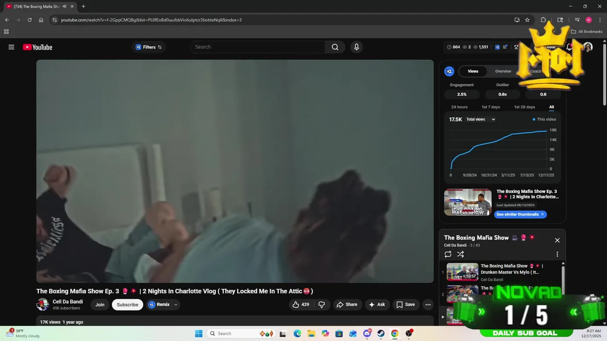Open the vidIQ list icon with blue dot

tap(506, 47)
